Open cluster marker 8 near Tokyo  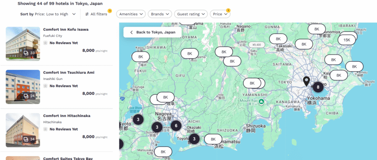click(x=318, y=87)
